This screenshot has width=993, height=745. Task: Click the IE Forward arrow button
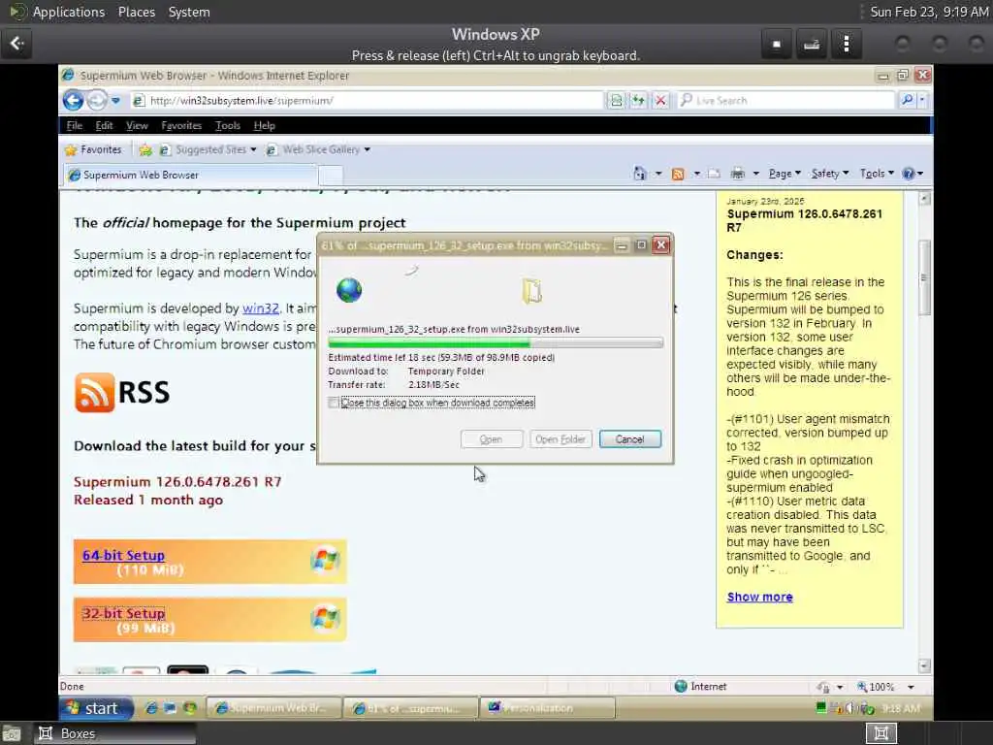pos(96,100)
